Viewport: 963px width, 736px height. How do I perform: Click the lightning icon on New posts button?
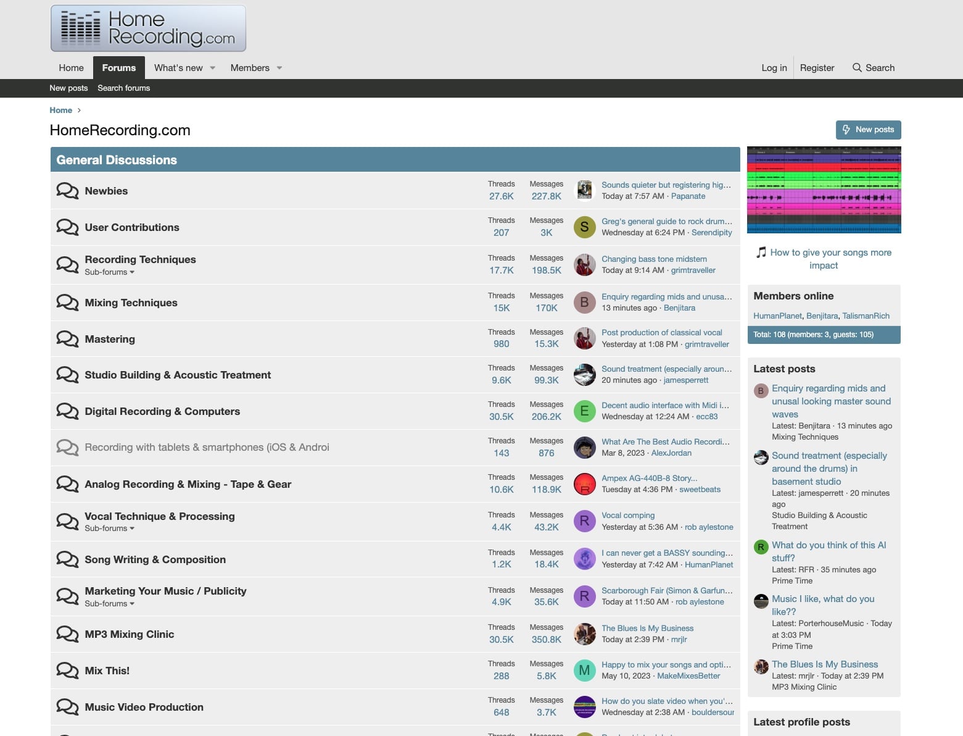pyautogui.click(x=845, y=130)
